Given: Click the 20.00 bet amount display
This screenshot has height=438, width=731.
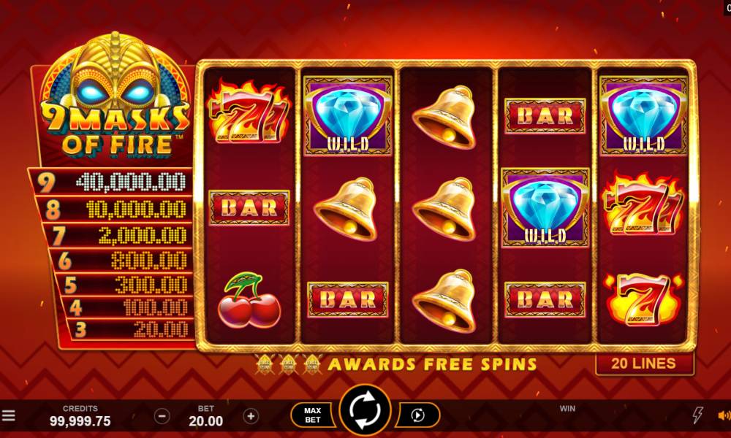Looking at the screenshot, I should pos(205,421).
